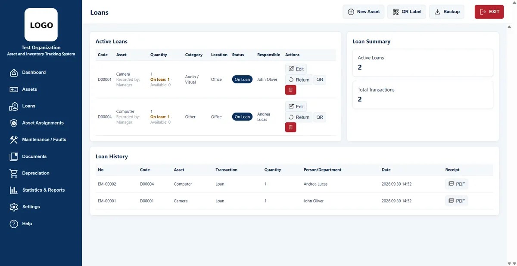Image resolution: width=517 pixels, height=266 pixels.
Task: Click the LOGO image in sidebar
Action: coord(41,25)
